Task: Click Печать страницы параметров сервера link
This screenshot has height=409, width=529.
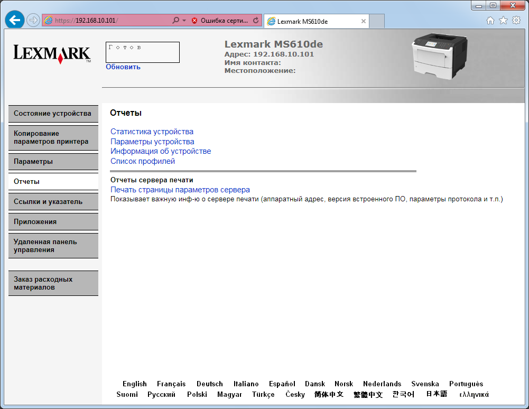Action: [180, 190]
